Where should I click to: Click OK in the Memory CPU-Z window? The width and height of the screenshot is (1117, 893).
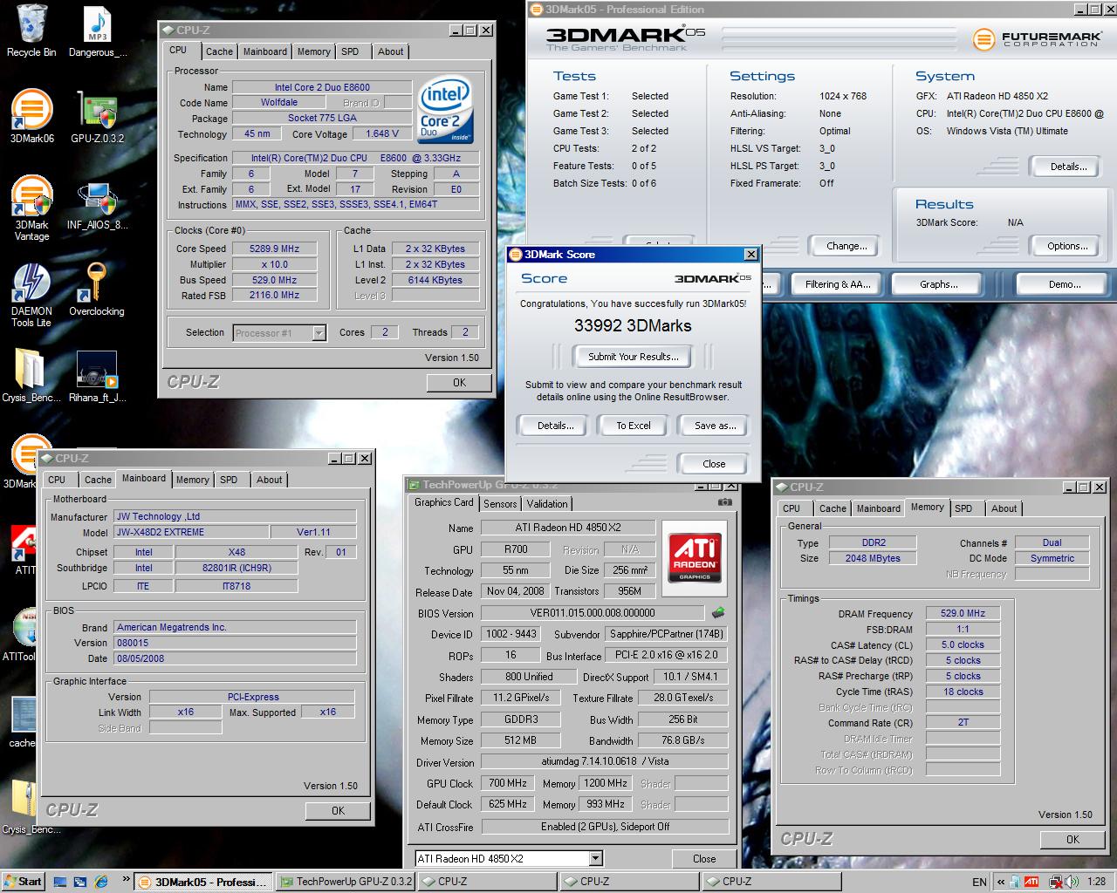click(x=1072, y=839)
